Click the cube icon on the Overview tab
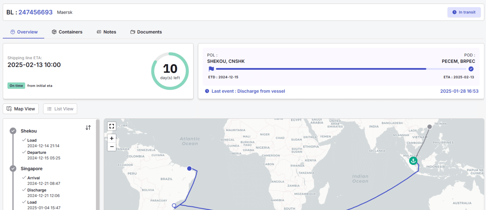Image resolution: width=486 pixels, height=210 pixels. (13, 32)
